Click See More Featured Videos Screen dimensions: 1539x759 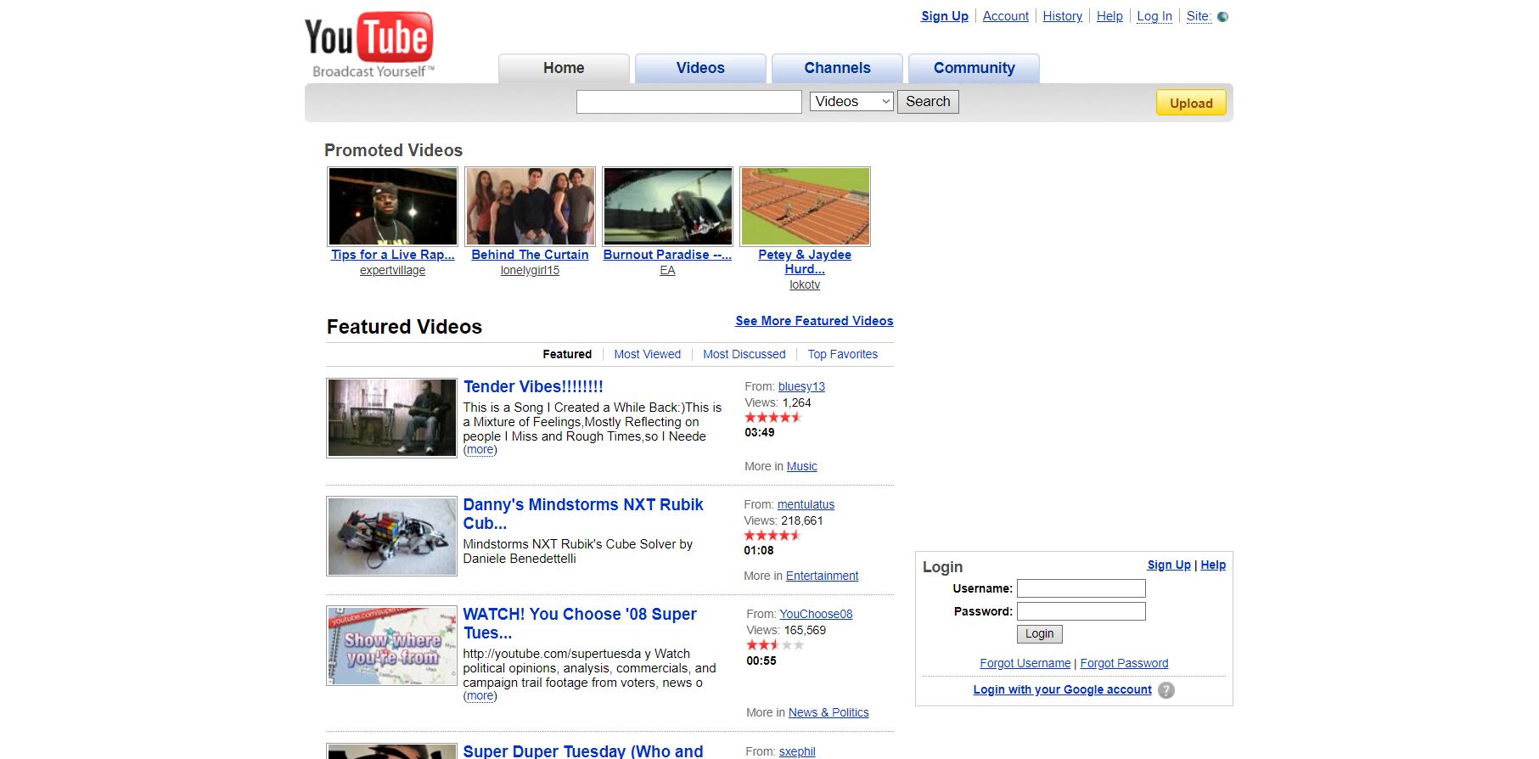814,321
